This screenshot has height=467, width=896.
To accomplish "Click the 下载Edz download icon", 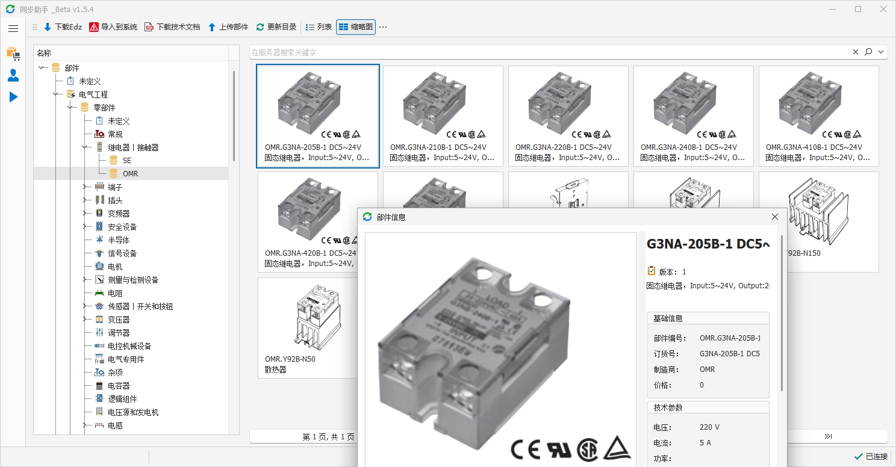I will point(48,27).
